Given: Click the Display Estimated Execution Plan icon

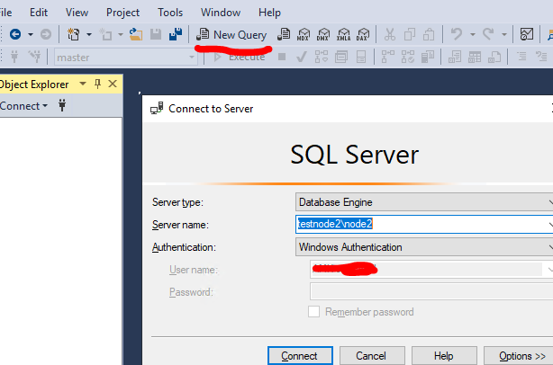Looking at the screenshot, I should point(322,57).
